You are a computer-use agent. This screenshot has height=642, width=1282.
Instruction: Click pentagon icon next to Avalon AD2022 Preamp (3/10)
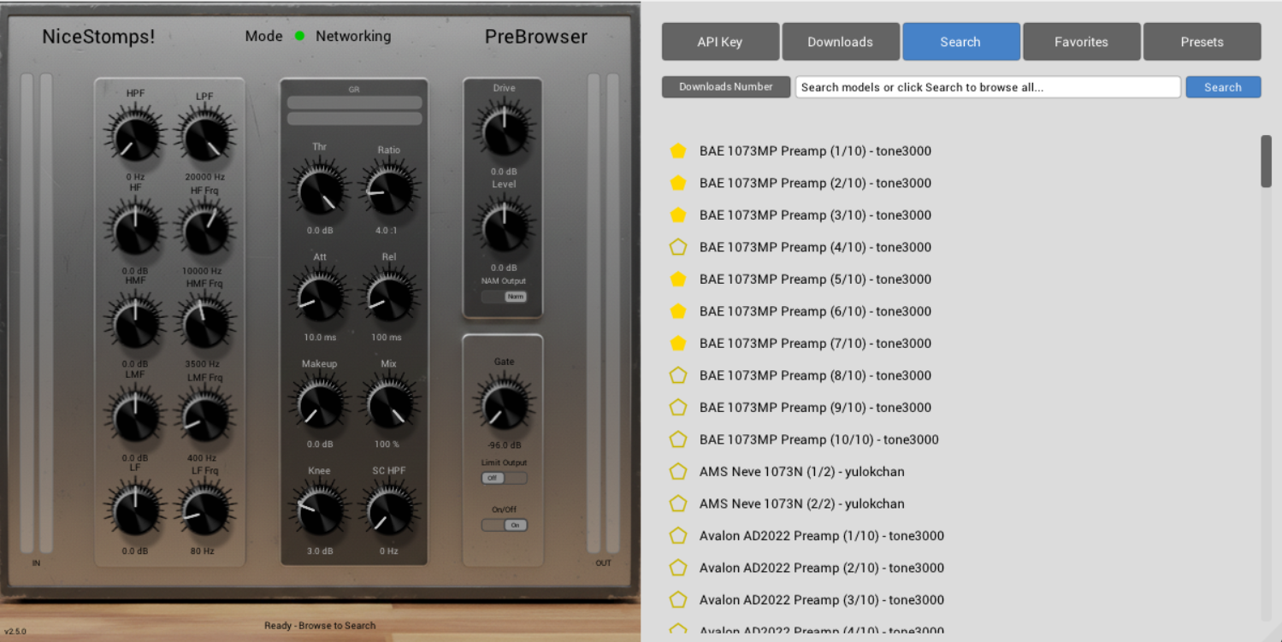pos(678,599)
